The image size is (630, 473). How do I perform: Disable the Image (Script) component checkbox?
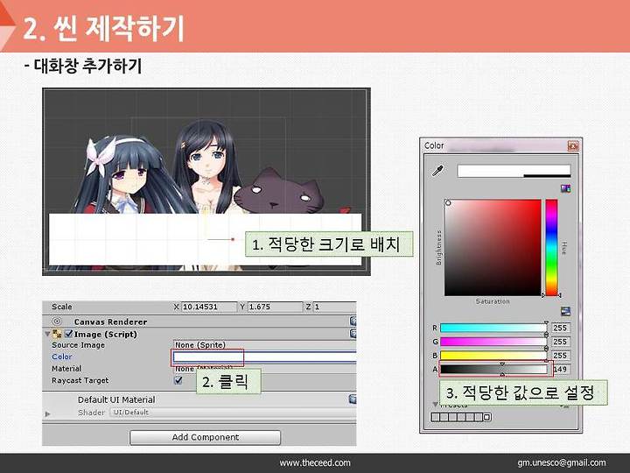pos(69,334)
